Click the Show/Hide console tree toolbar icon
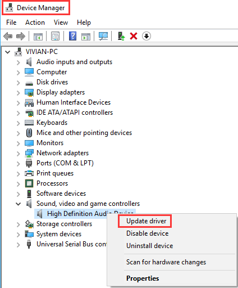This screenshot has width=238, height=288. [38, 36]
